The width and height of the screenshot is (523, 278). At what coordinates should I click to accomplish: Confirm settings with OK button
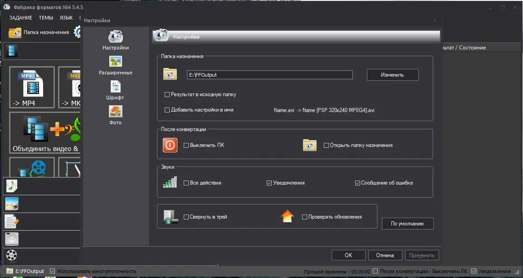[x=348, y=255]
